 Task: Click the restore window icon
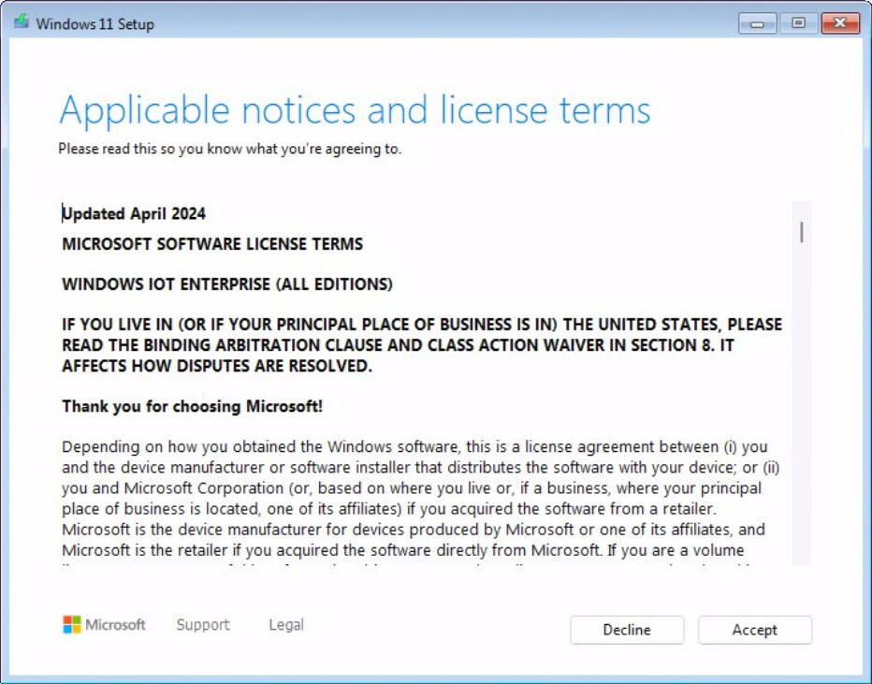[797, 22]
